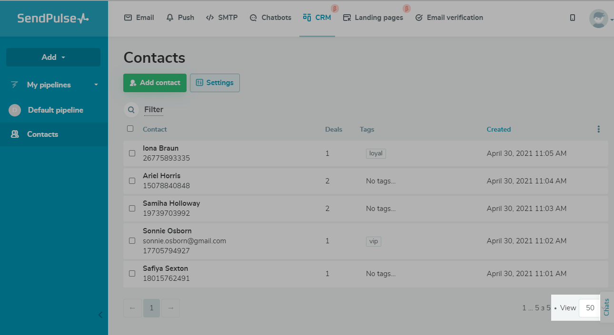Select the Iona Braun contact checkbox
Image resolution: width=614 pixels, height=335 pixels.
132,153
